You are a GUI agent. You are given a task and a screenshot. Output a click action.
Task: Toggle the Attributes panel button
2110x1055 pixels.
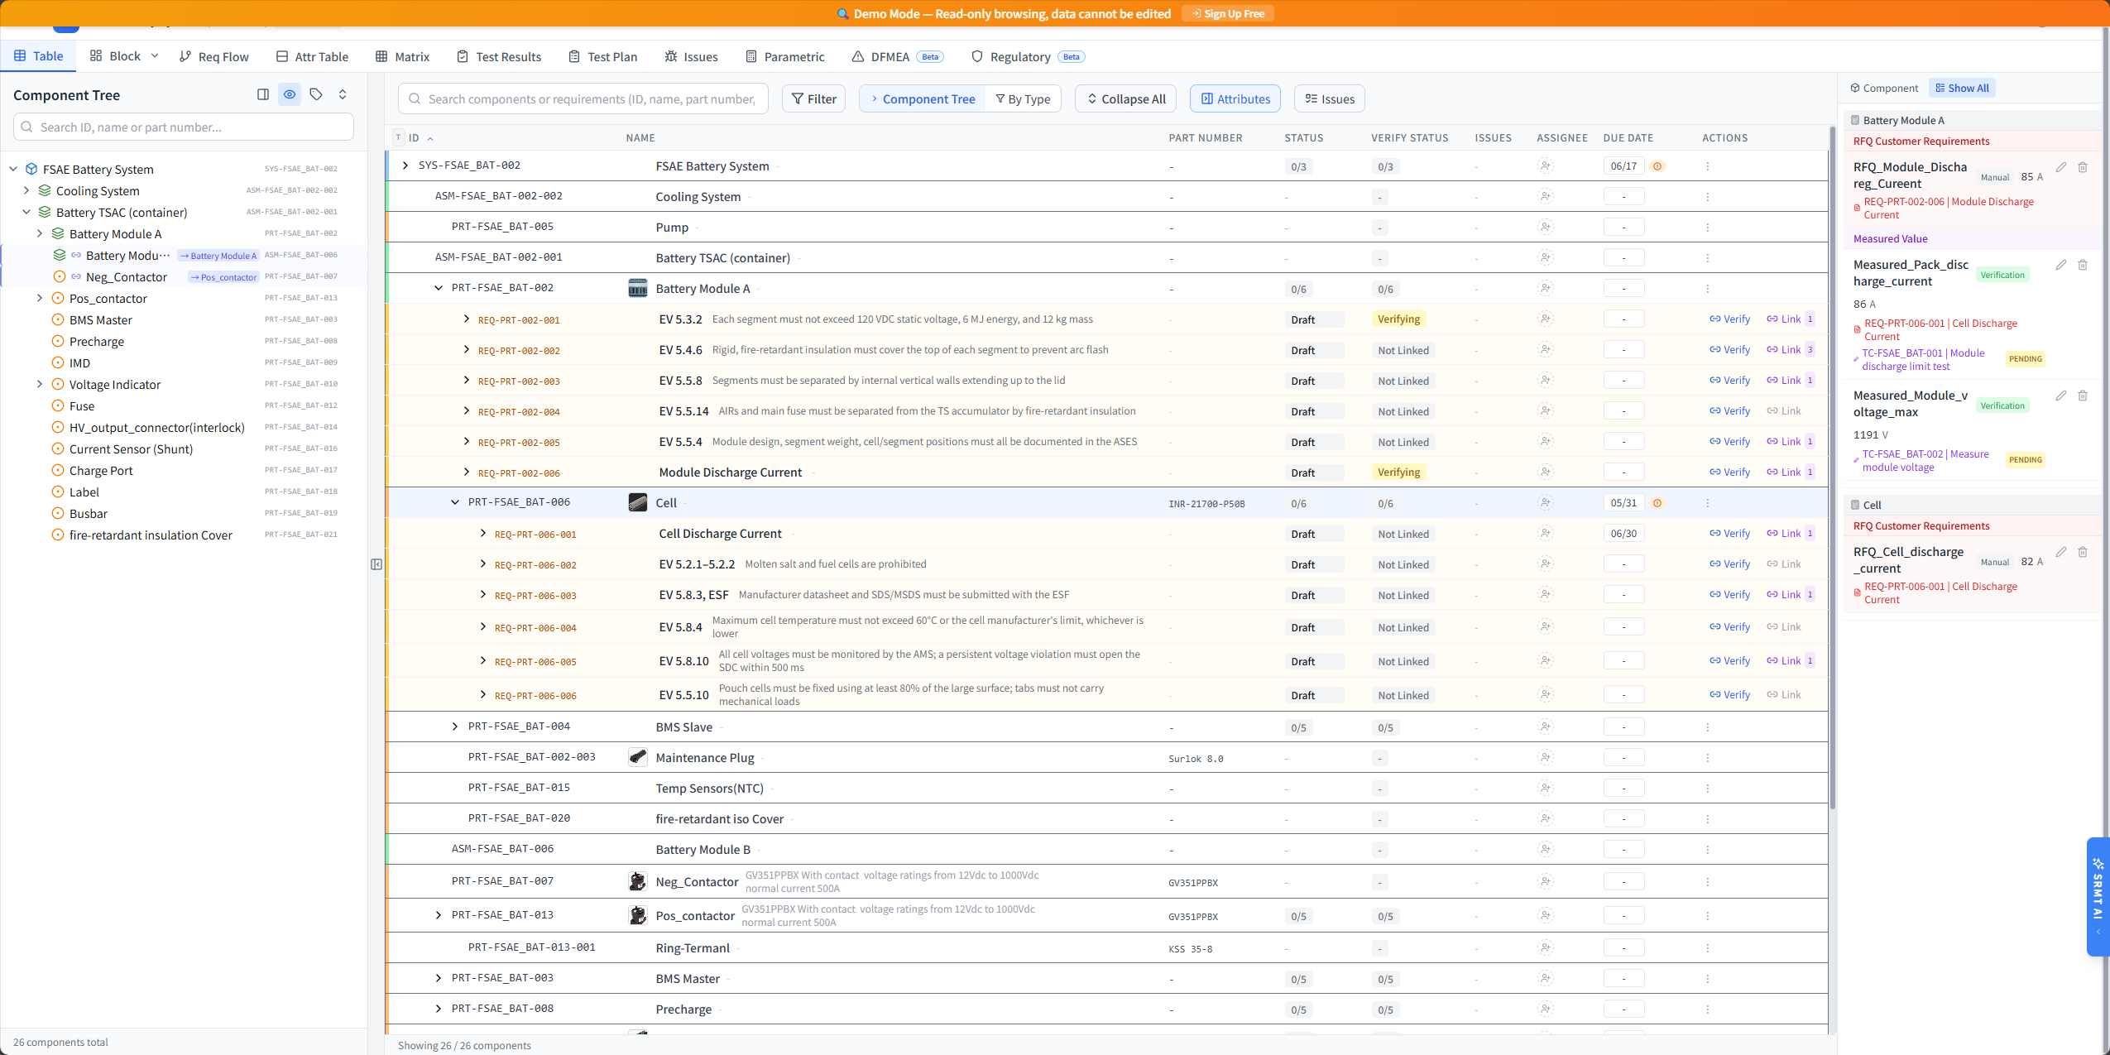[1234, 98]
